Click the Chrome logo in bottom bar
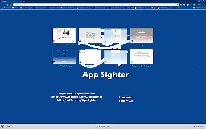 click(x=3, y=126)
